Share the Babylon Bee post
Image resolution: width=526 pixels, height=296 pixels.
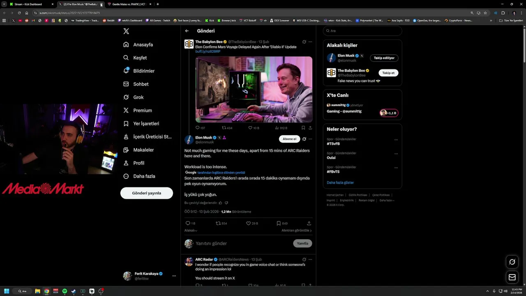pos(310,128)
